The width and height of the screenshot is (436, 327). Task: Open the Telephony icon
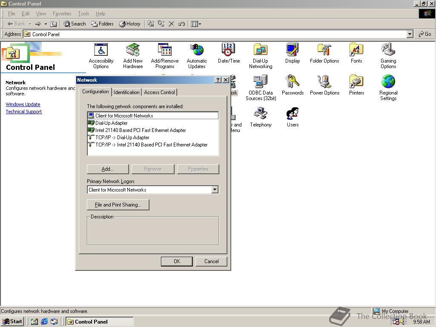click(261, 118)
